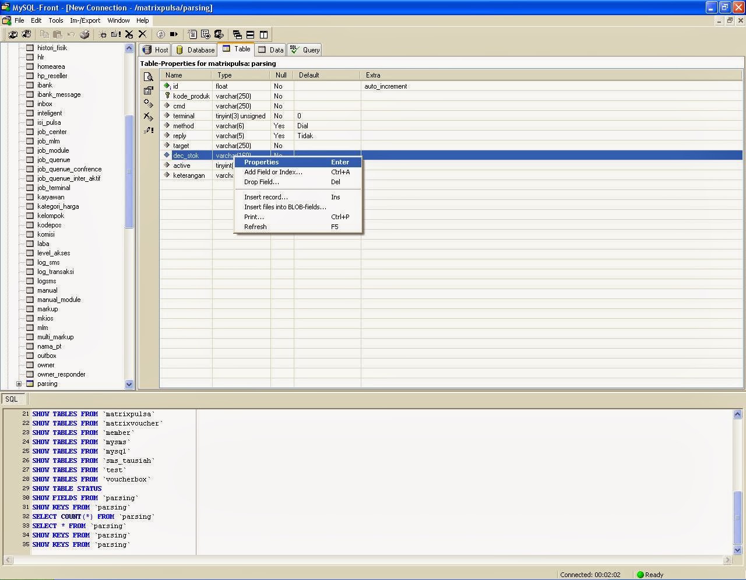Click the Paste toolbar icon

pos(57,34)
